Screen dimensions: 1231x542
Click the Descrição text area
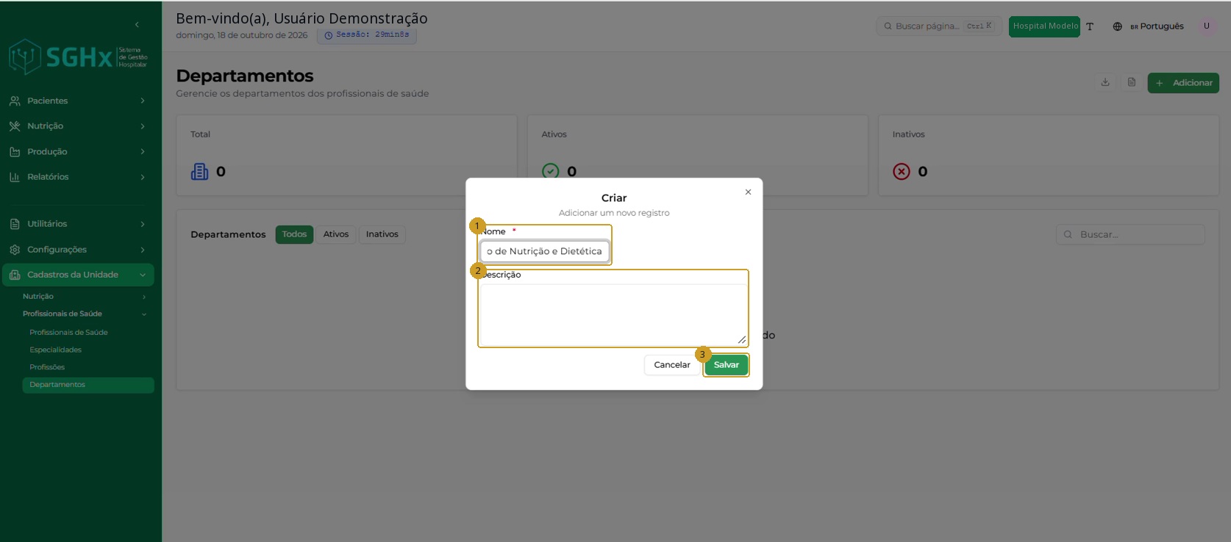[x=613, y=315]
